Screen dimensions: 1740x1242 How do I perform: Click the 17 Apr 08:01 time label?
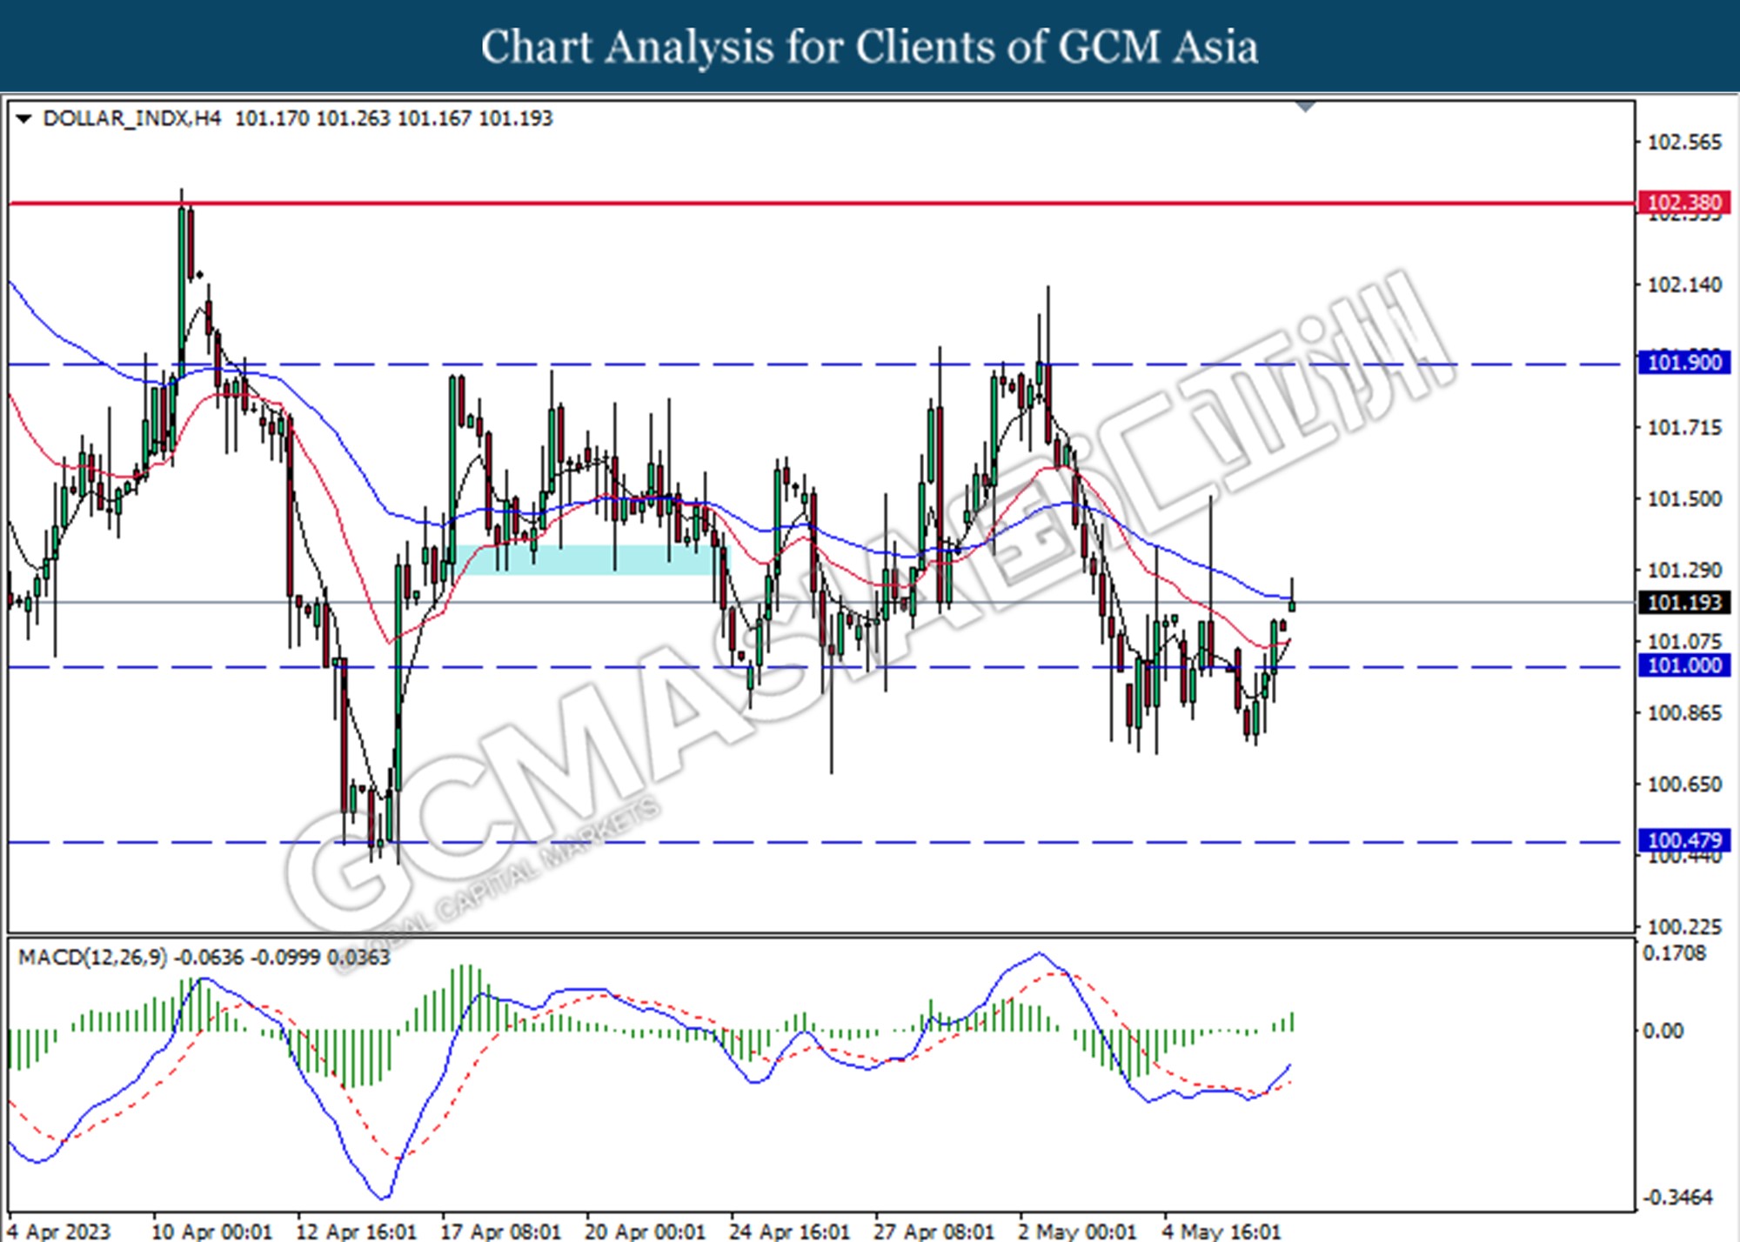tap(500, 1231)
